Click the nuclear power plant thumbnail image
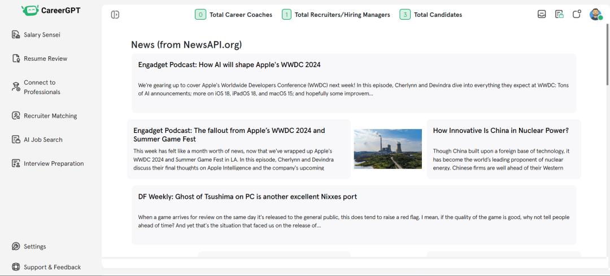This screenshot has width=610, height=276. [x=388, y=149]
